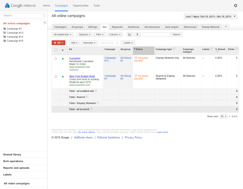The image size is (243, 189).
Task: Open the Opportunities top menu
Action: click(x=81, y=5)
